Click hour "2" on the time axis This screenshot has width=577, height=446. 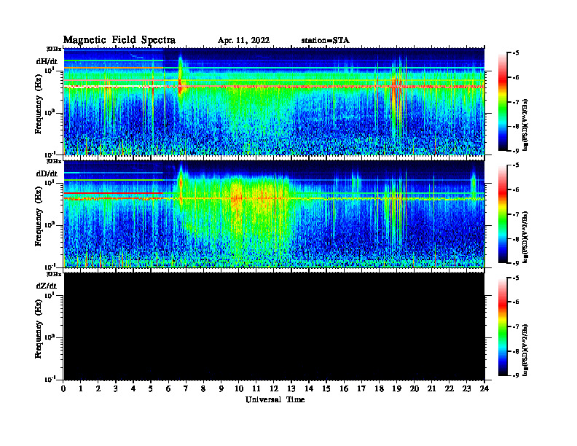98,389
